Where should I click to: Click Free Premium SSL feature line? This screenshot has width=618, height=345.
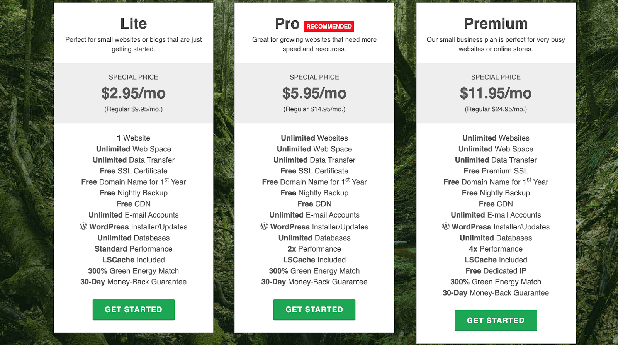point(496,171)
